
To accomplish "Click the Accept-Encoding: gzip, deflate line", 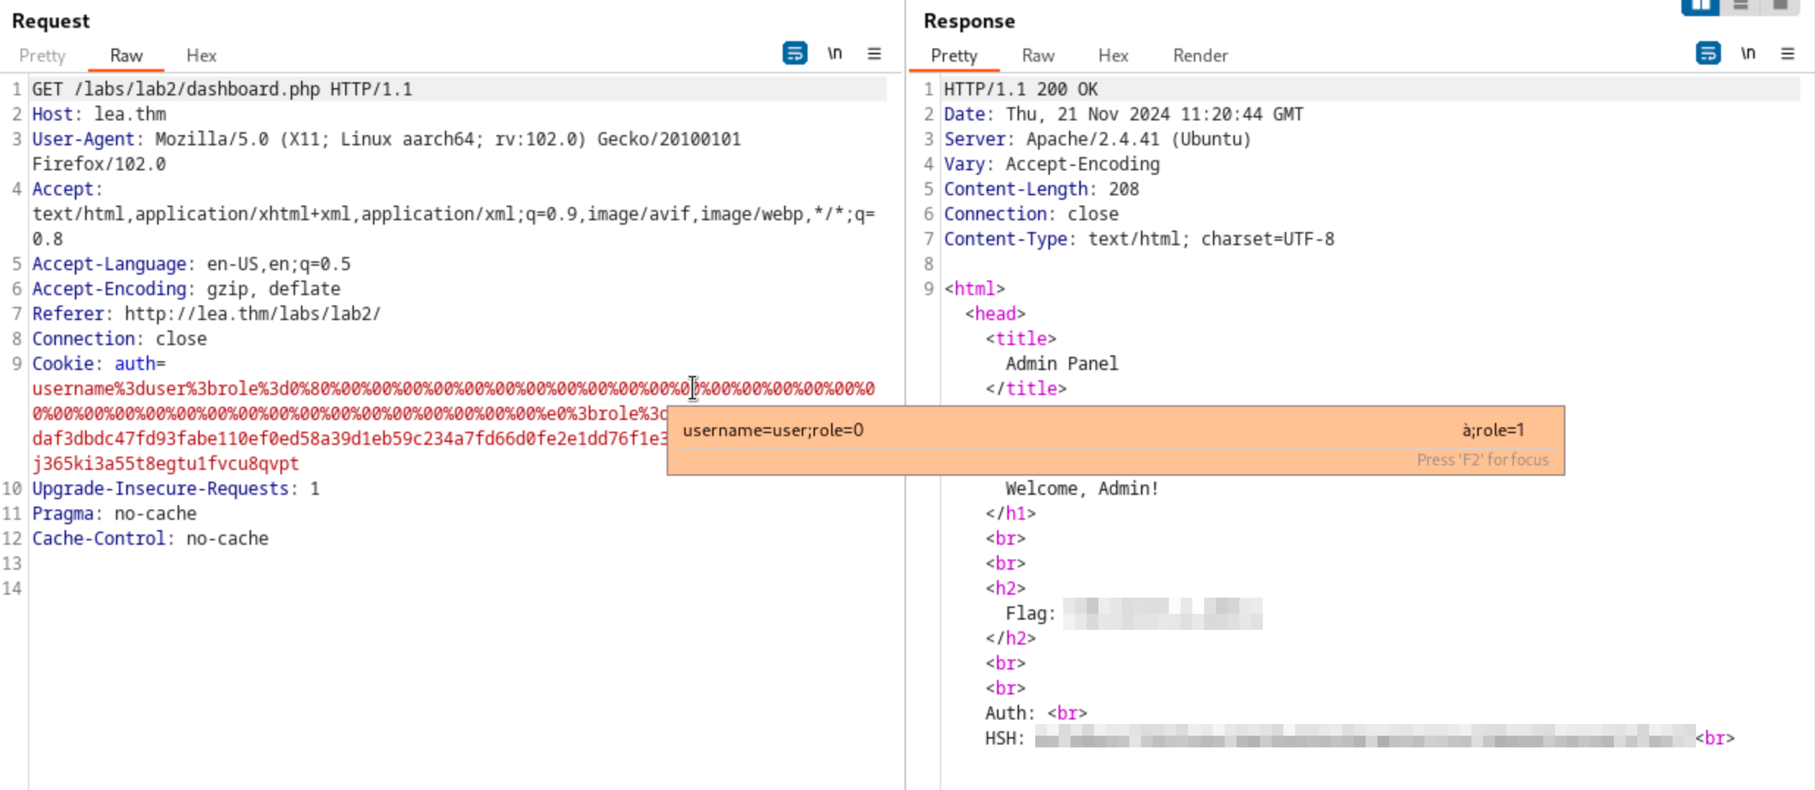I will click(x=186, y=289).
